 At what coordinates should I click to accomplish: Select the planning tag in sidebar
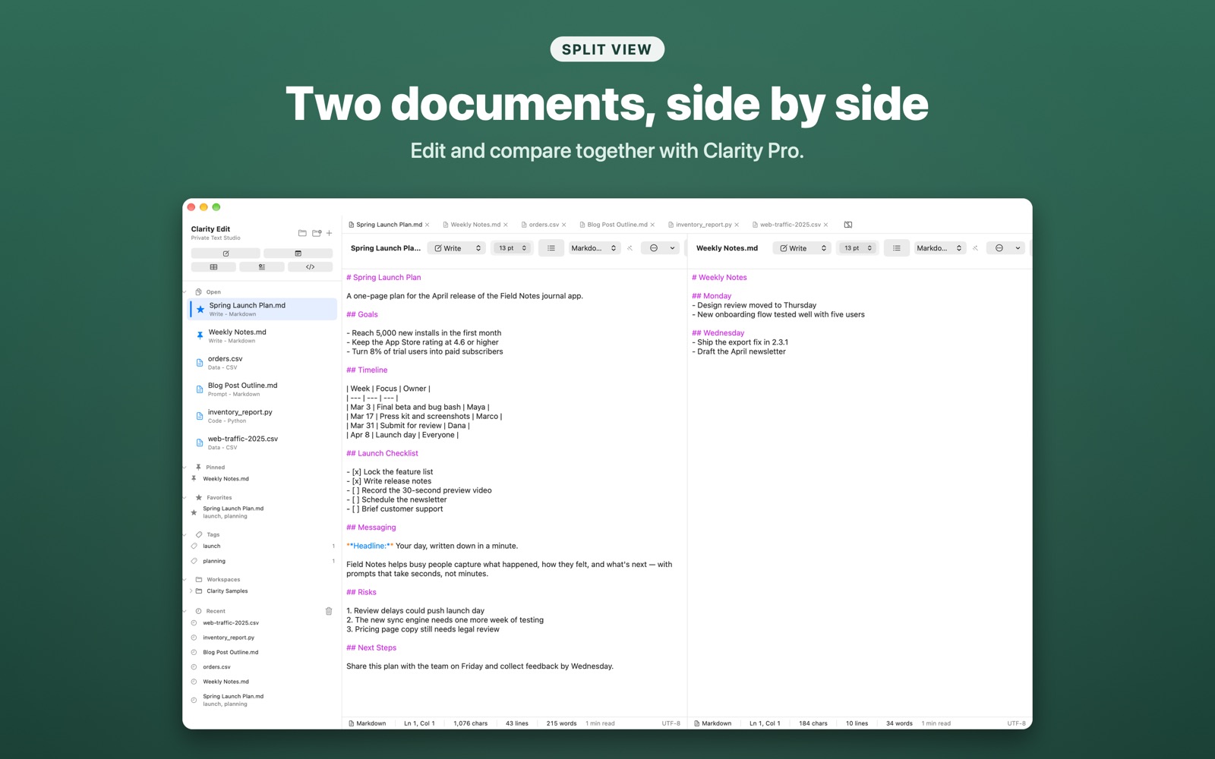coord(263,561)
